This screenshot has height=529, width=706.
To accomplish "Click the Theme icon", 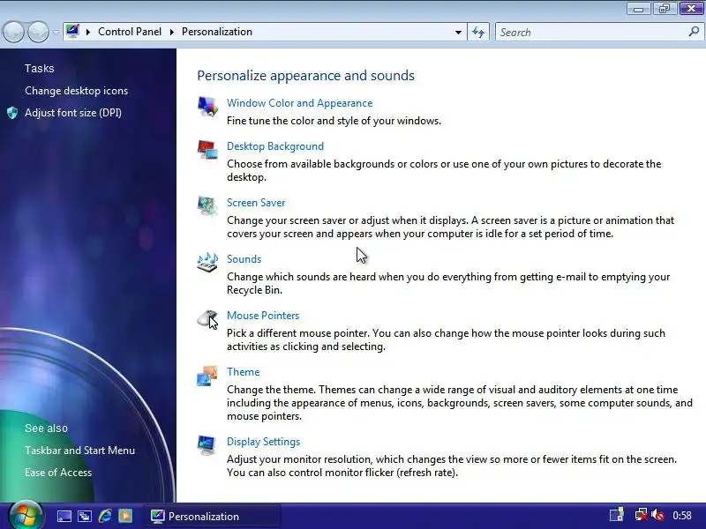I will [x=207, y=376].
